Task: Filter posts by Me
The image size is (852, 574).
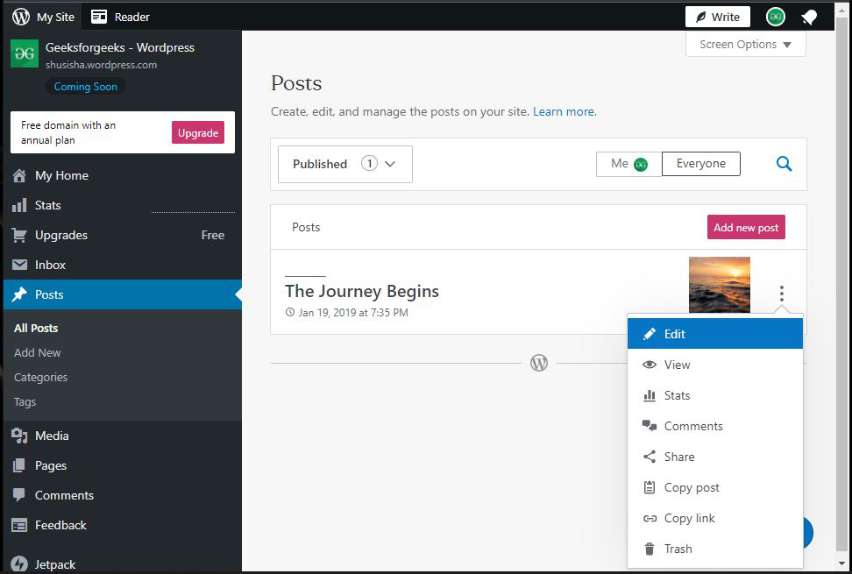Action: (629, 164)
